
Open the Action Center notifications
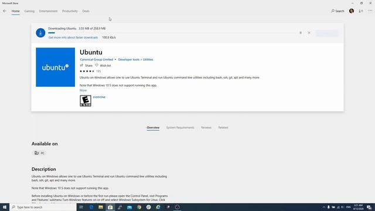coord(369,207)
